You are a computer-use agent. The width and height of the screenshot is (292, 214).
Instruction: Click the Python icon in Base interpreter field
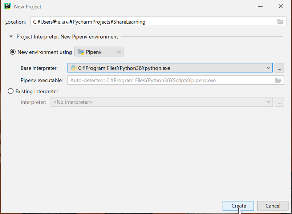click(74, 68)
